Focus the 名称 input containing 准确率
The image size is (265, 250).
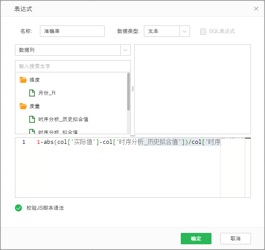pyautogui.click(x=72, y=31)
